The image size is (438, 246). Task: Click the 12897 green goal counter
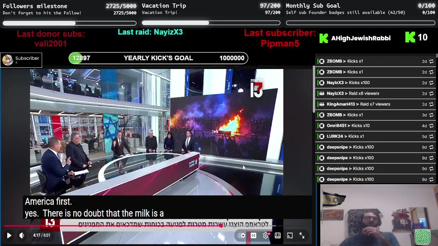[81, 58]
